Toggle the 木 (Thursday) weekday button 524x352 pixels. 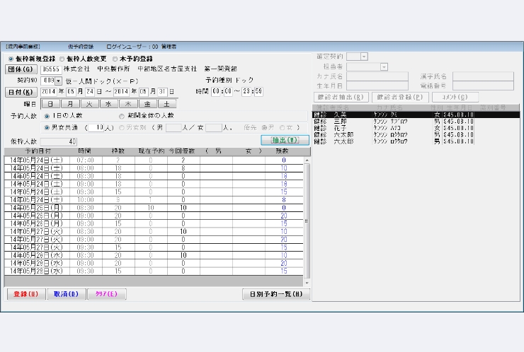point(128,104)
